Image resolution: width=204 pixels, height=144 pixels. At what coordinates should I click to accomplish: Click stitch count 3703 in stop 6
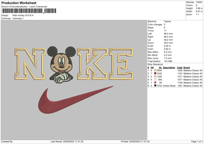159,86
